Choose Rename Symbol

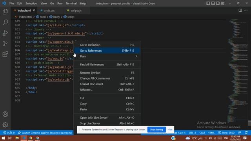107,72
